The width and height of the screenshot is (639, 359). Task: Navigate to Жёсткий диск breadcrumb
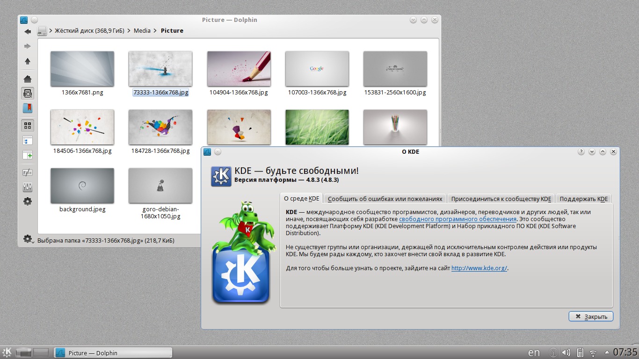pos(89,31)
